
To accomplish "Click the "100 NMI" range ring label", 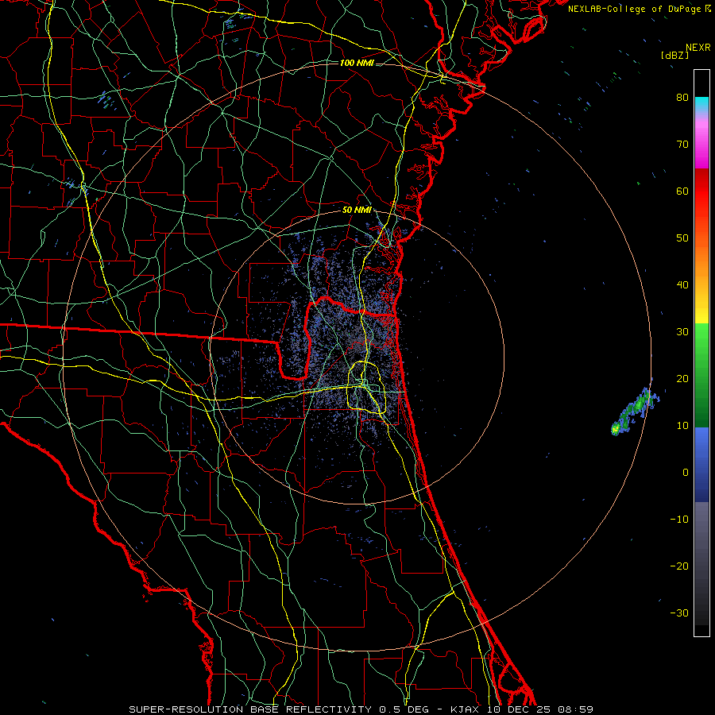I will coord(357,63).
